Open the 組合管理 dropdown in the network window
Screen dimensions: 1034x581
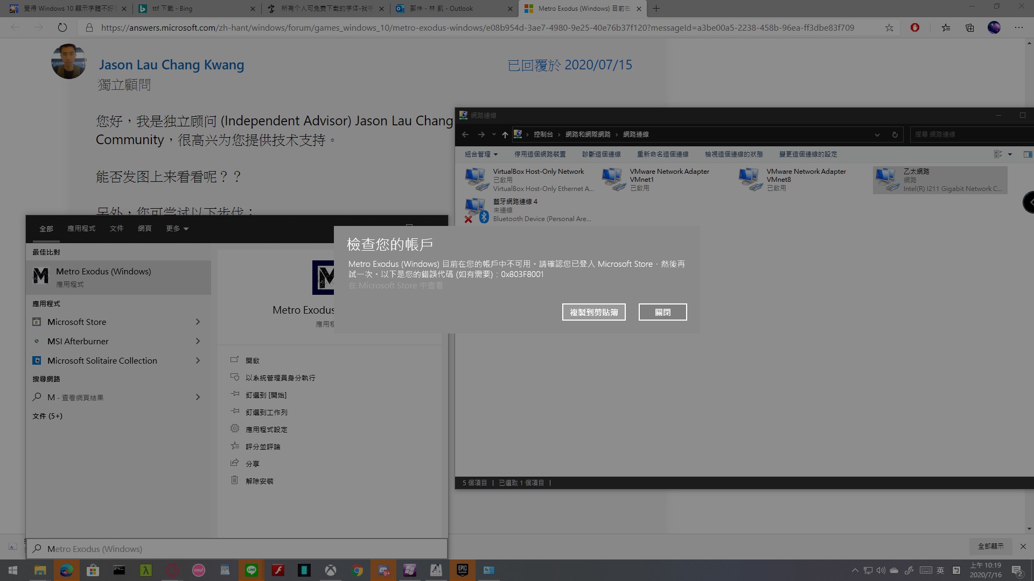pos(481,154)
